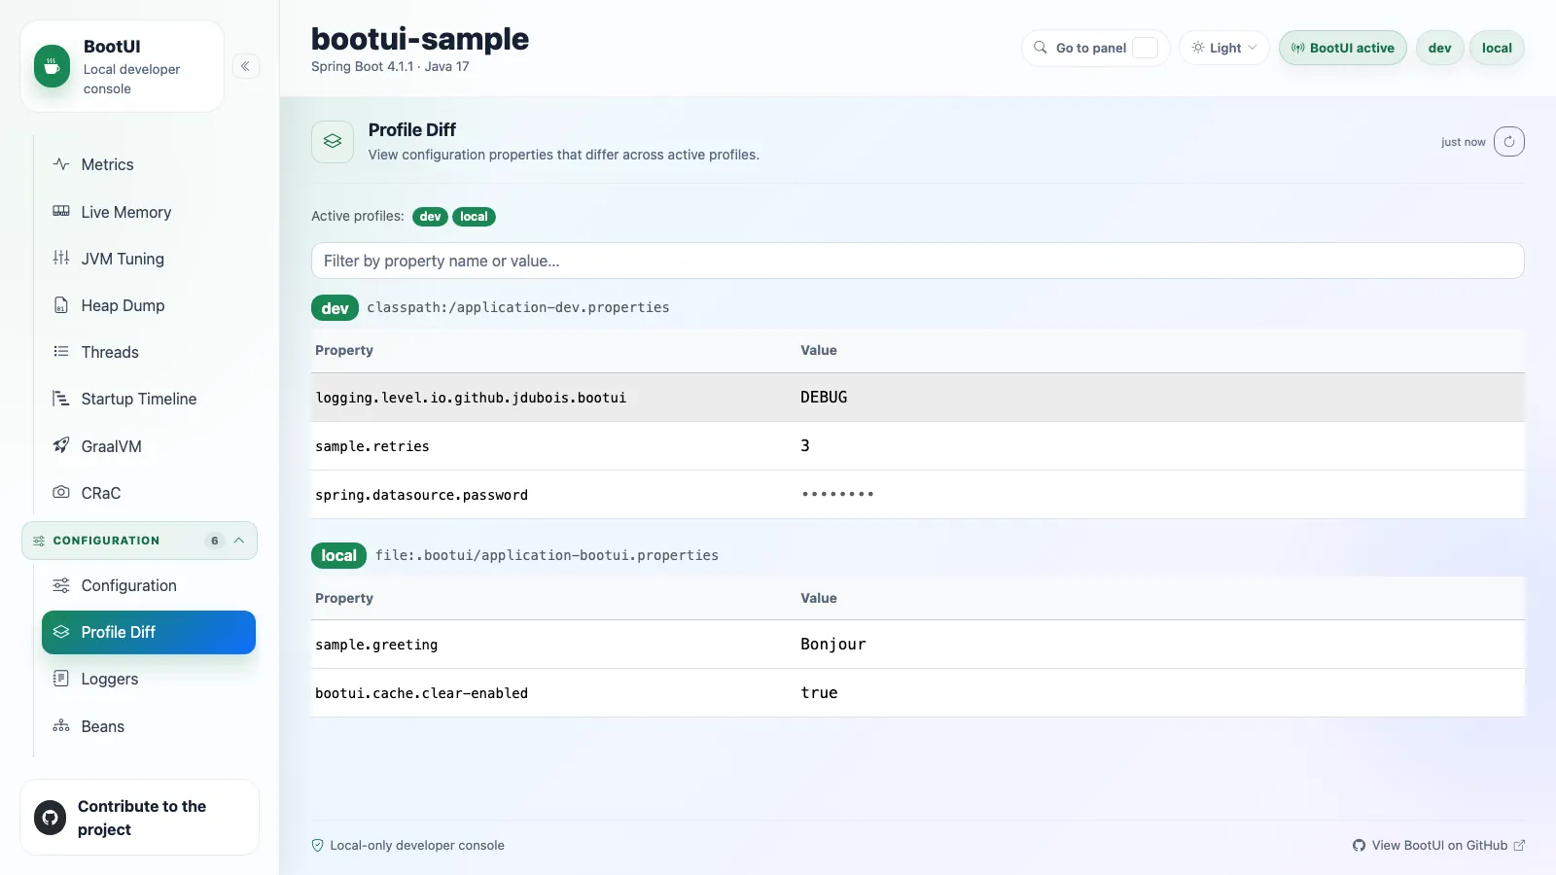This screenshot has width=1556, height=875.
Task: Open the Light theme dropdown
Action: pyautogui.click(x=1224, y=48)
